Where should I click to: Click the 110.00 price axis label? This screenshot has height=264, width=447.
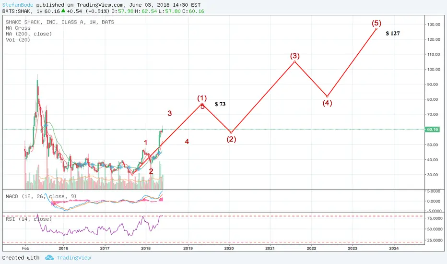click(434, 55)
